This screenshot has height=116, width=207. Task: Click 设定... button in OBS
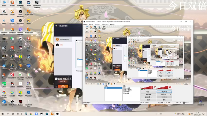(x=149, y=92)
